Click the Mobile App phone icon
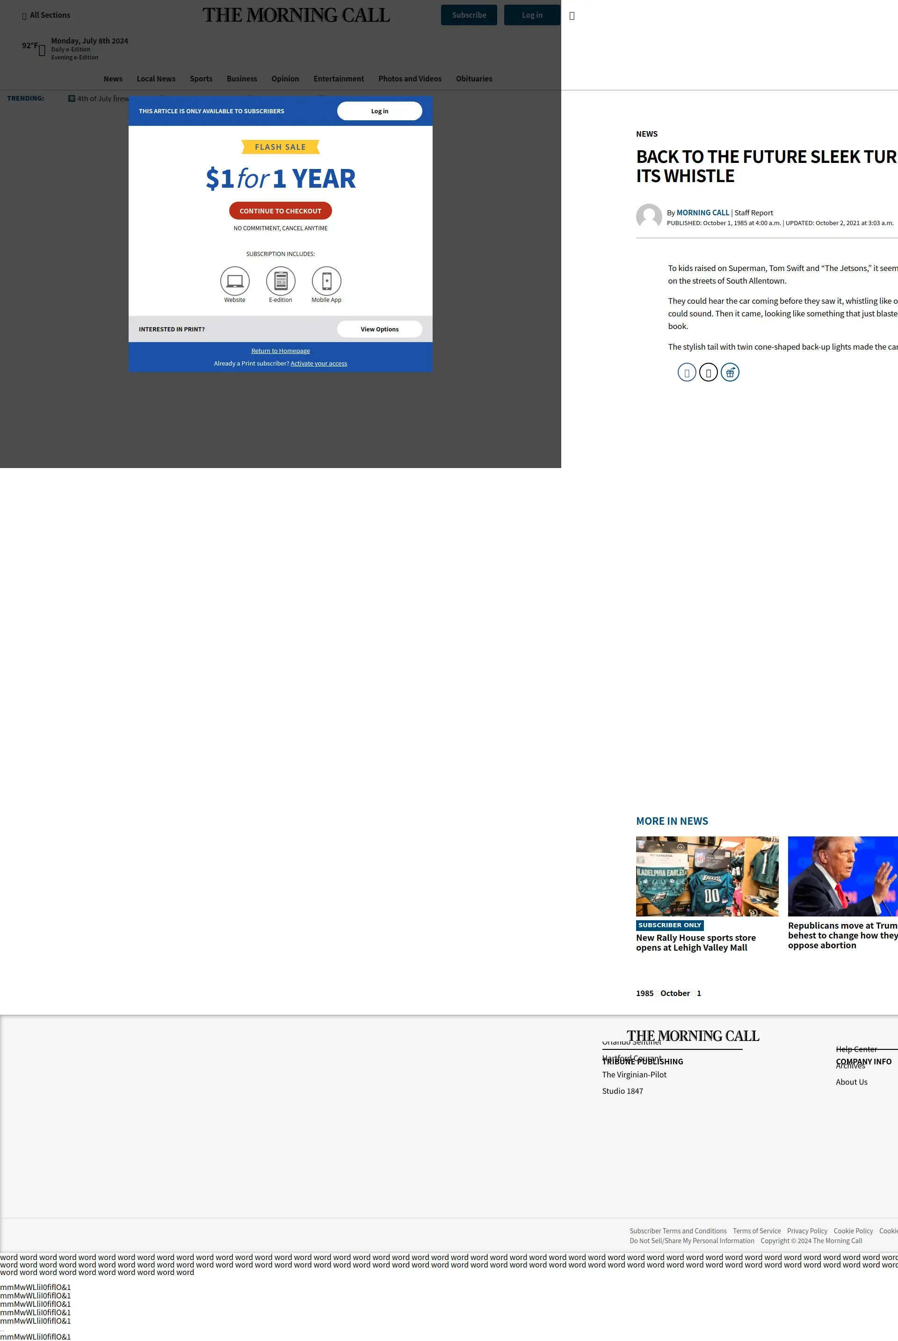898x1341 pixels. (326, 281)
